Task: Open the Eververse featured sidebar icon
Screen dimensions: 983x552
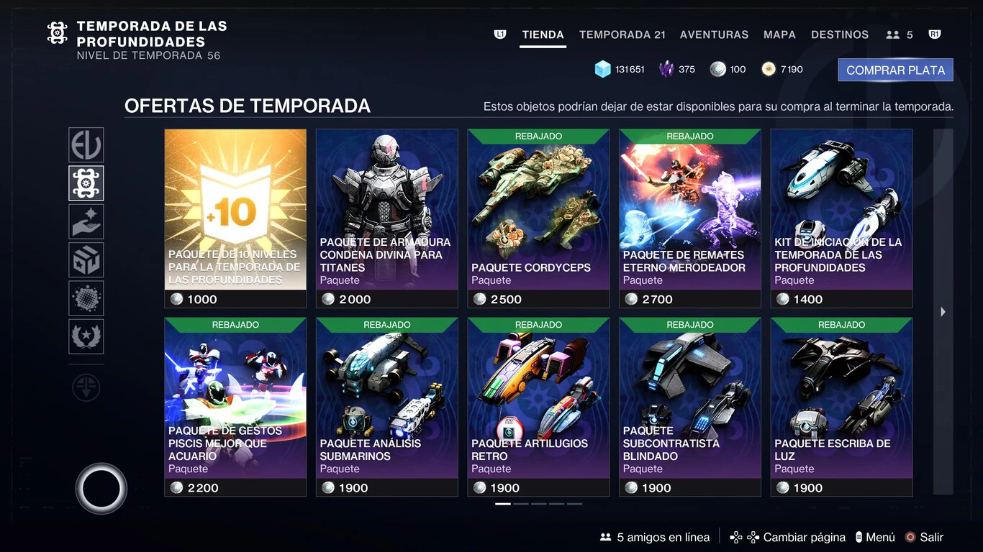Action: 86,144
